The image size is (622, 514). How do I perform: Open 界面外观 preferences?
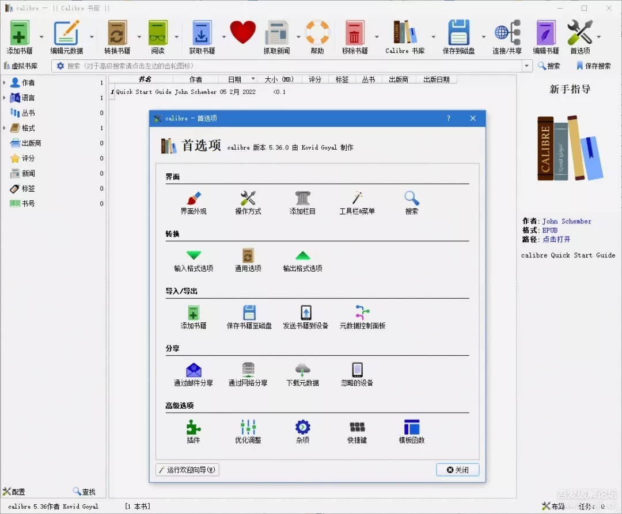click(193, 203)
